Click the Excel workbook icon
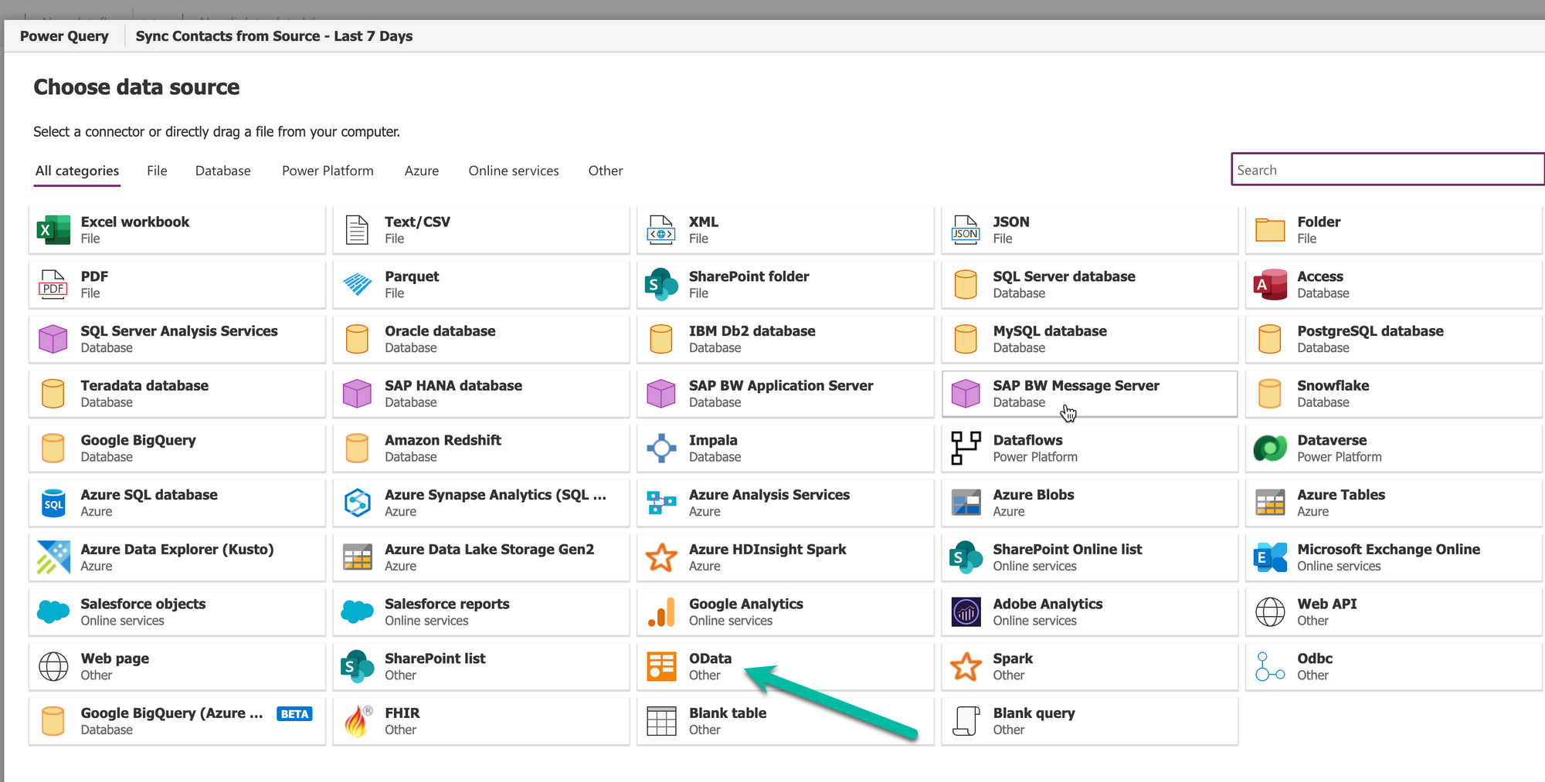The width and height of the screenshot is (1545, 782). tap(53, 230)
